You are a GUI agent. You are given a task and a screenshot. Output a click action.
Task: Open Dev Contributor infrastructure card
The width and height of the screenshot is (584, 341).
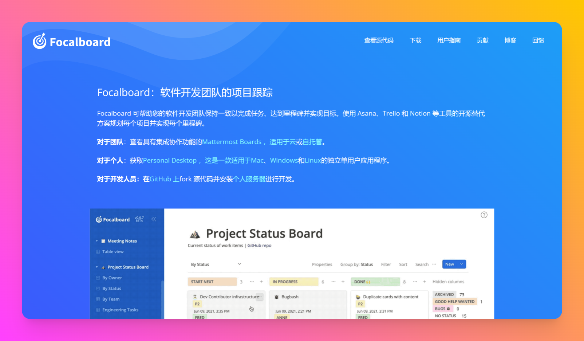tap(226, 305)
